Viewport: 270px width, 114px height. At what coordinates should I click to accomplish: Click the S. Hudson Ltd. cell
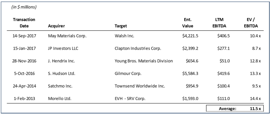[x=61, y=74]
